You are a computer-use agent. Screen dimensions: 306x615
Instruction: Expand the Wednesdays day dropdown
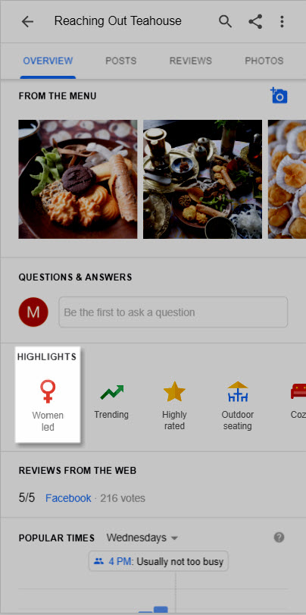click(142, 538)
